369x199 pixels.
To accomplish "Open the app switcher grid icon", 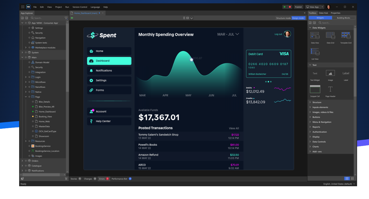I will click(23, 7).
